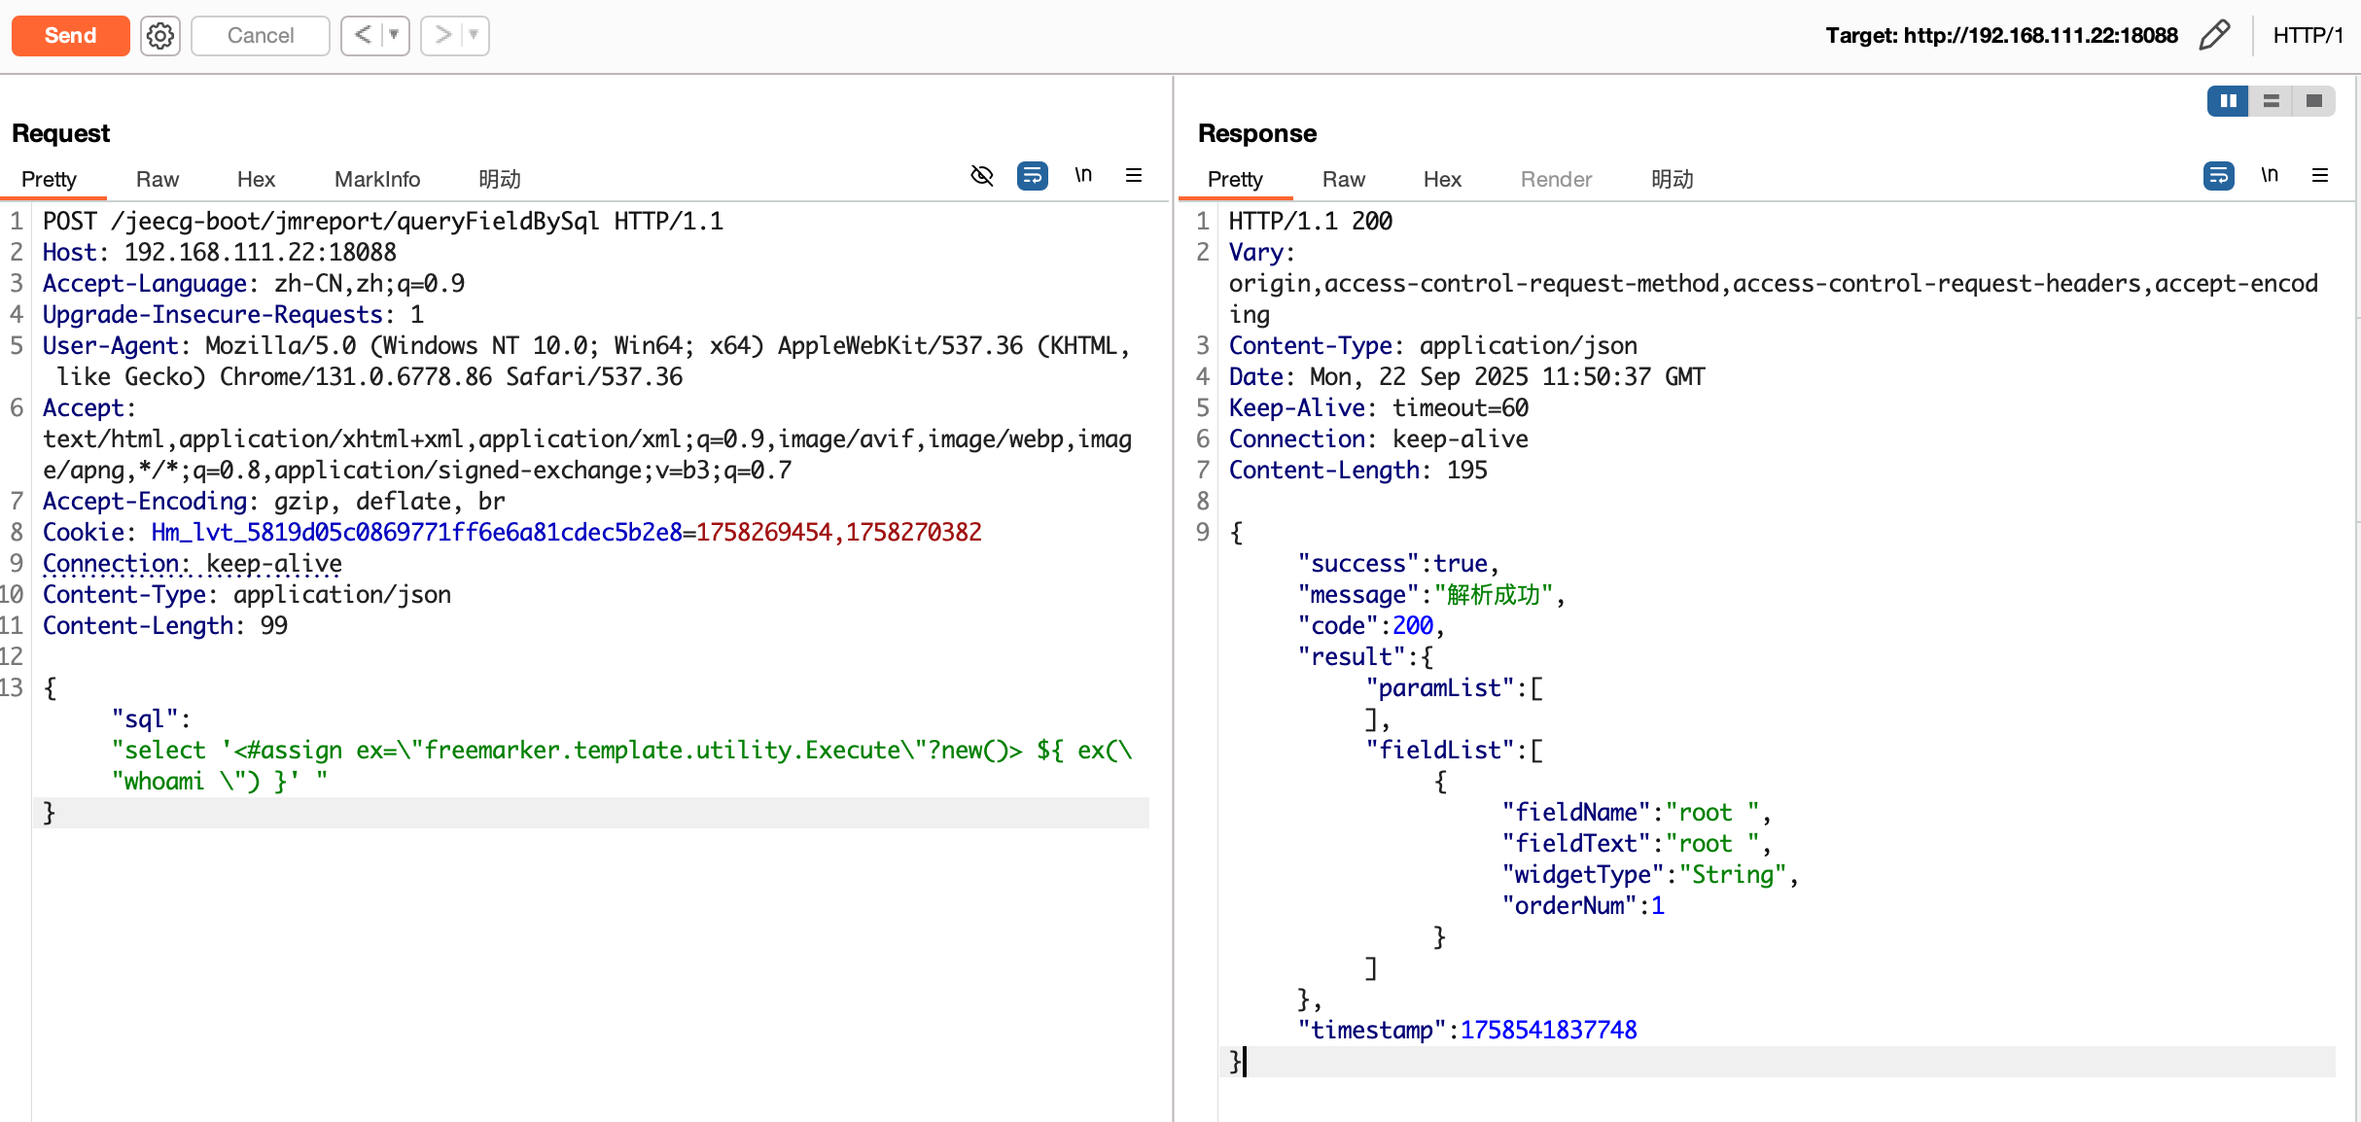Open HTTP/1 protocol selector
The image size is (2361, 1122).
[x=2308, y=36]
